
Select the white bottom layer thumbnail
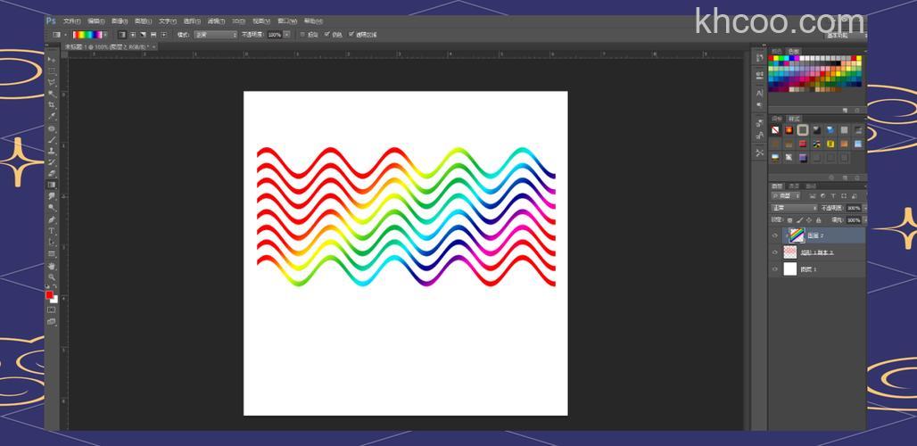click(x=790, y=268)
